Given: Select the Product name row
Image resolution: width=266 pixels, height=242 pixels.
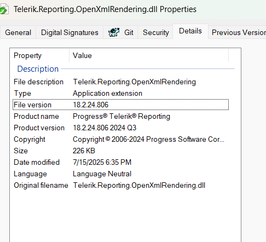Looking at the screenshot, I should (x=120, y=116).
